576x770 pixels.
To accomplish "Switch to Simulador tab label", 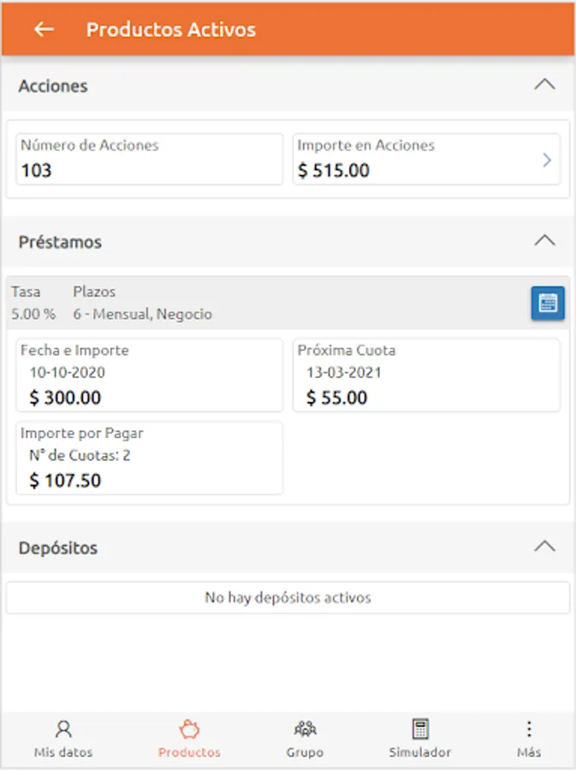I will (419, 753).
